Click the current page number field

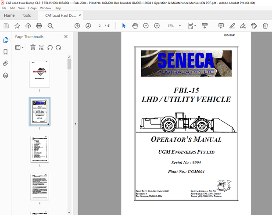point(100,26)
